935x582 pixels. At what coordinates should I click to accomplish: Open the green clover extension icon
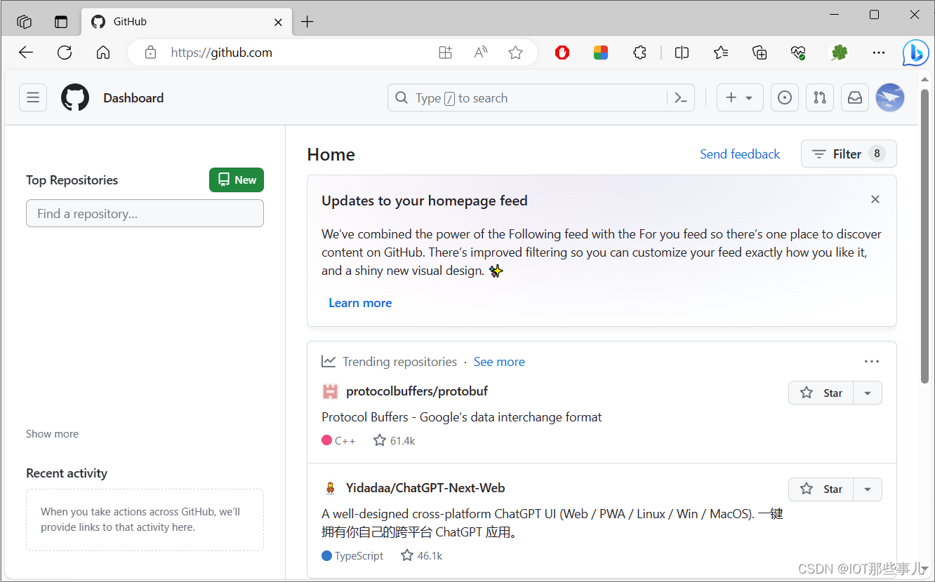840,53
